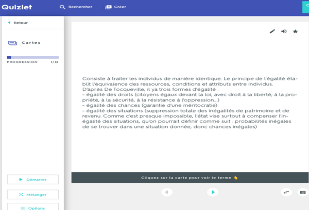Viewport: 309px width, 210px height.
Task: Click the 'Cliquez sur la carte' banner
Action: point(190,177)
